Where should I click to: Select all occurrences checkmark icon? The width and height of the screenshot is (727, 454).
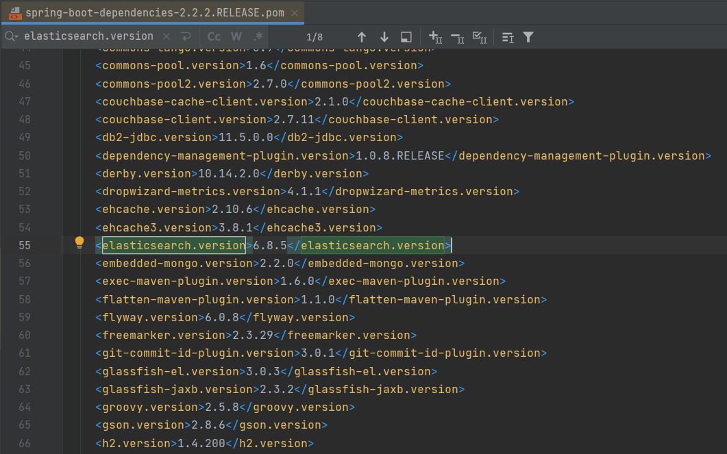click(x=480, y=37)
